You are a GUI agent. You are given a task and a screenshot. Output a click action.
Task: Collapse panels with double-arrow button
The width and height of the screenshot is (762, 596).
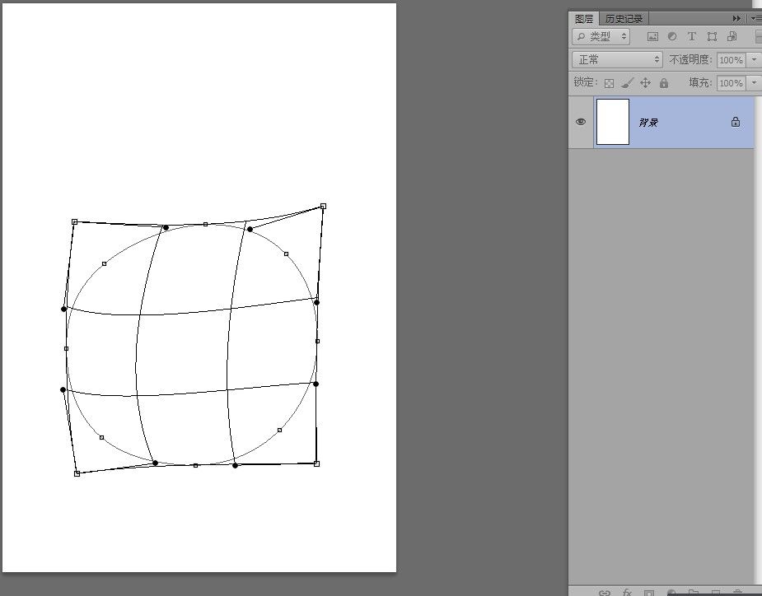[736, 18]
